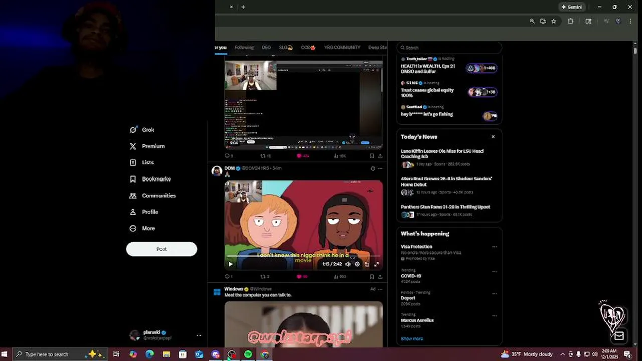Repost the DOM post
The height and width of the screenshot is (361, 642).
pos(264,276)
